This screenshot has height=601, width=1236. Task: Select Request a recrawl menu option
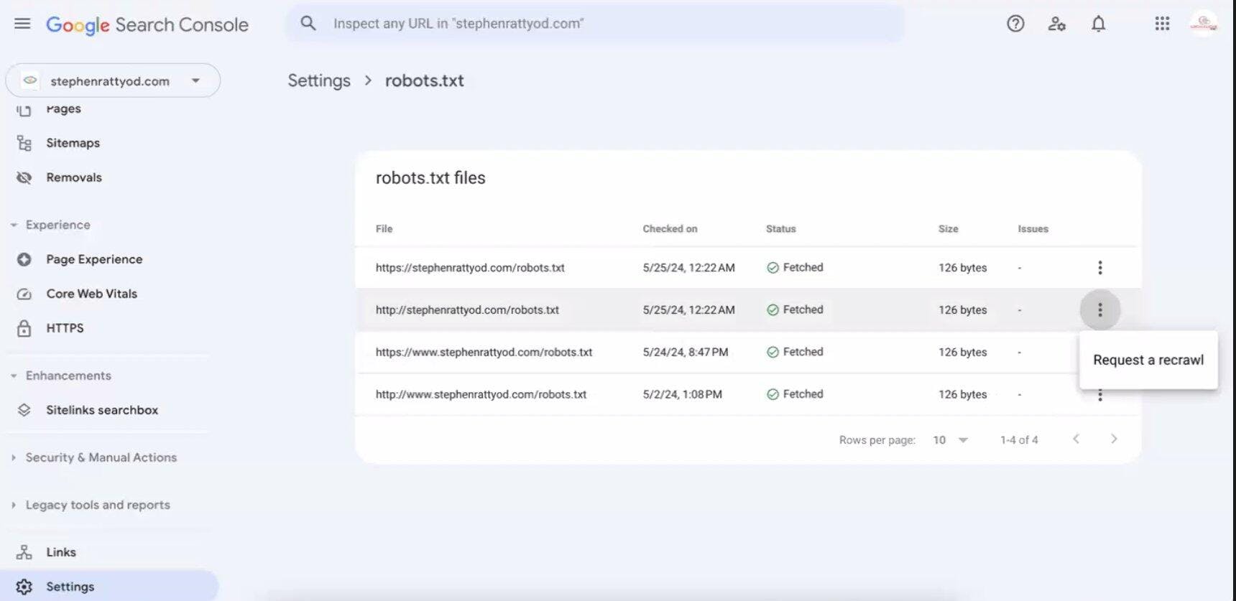pos(1148,360)
